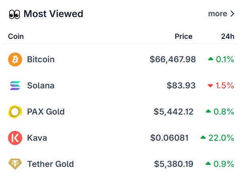The height and width of the screenshot is (176, 242).
Task: Click the eyes emoji beside Most Viewed
Action: coord(14,14)
